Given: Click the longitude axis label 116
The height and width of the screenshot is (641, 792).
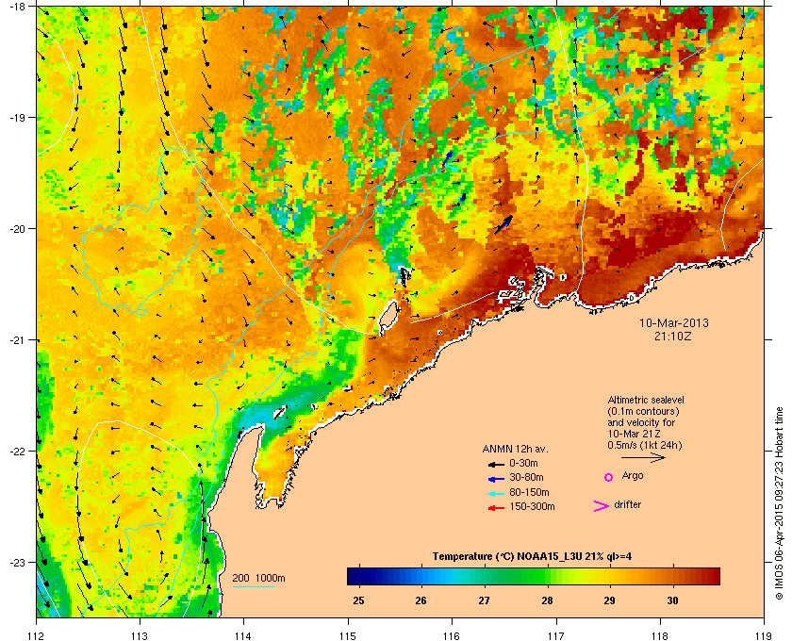Looking at the screenshot, I should pos(452,636).
